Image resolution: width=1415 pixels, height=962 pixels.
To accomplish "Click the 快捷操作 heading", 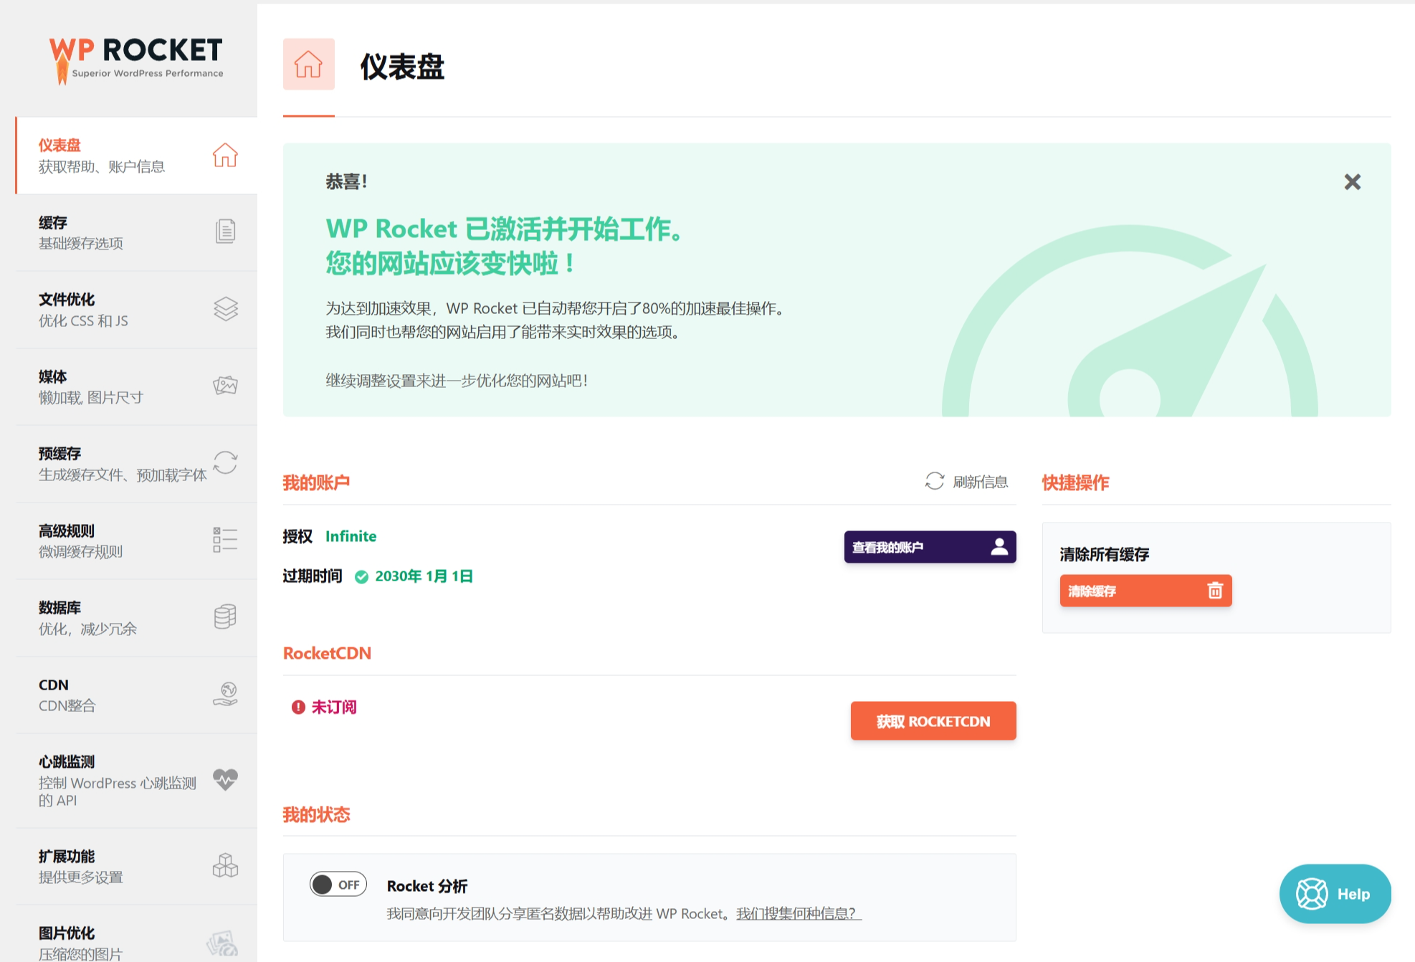I will coord(1075,482).
